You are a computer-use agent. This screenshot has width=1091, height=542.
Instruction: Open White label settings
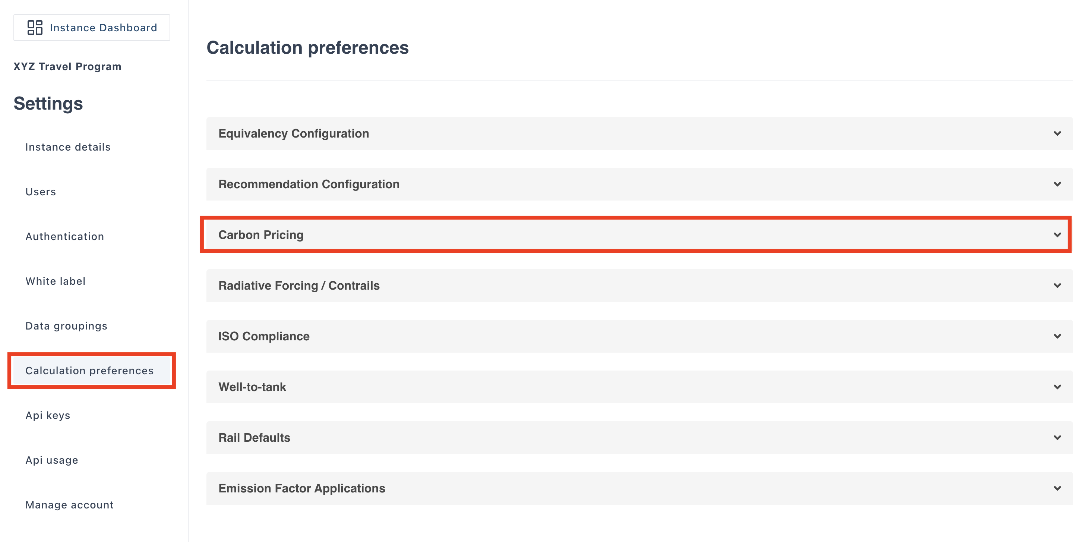tap(56, 281)
